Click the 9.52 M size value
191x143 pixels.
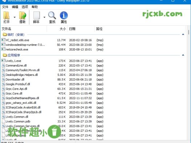click(61, 103)
